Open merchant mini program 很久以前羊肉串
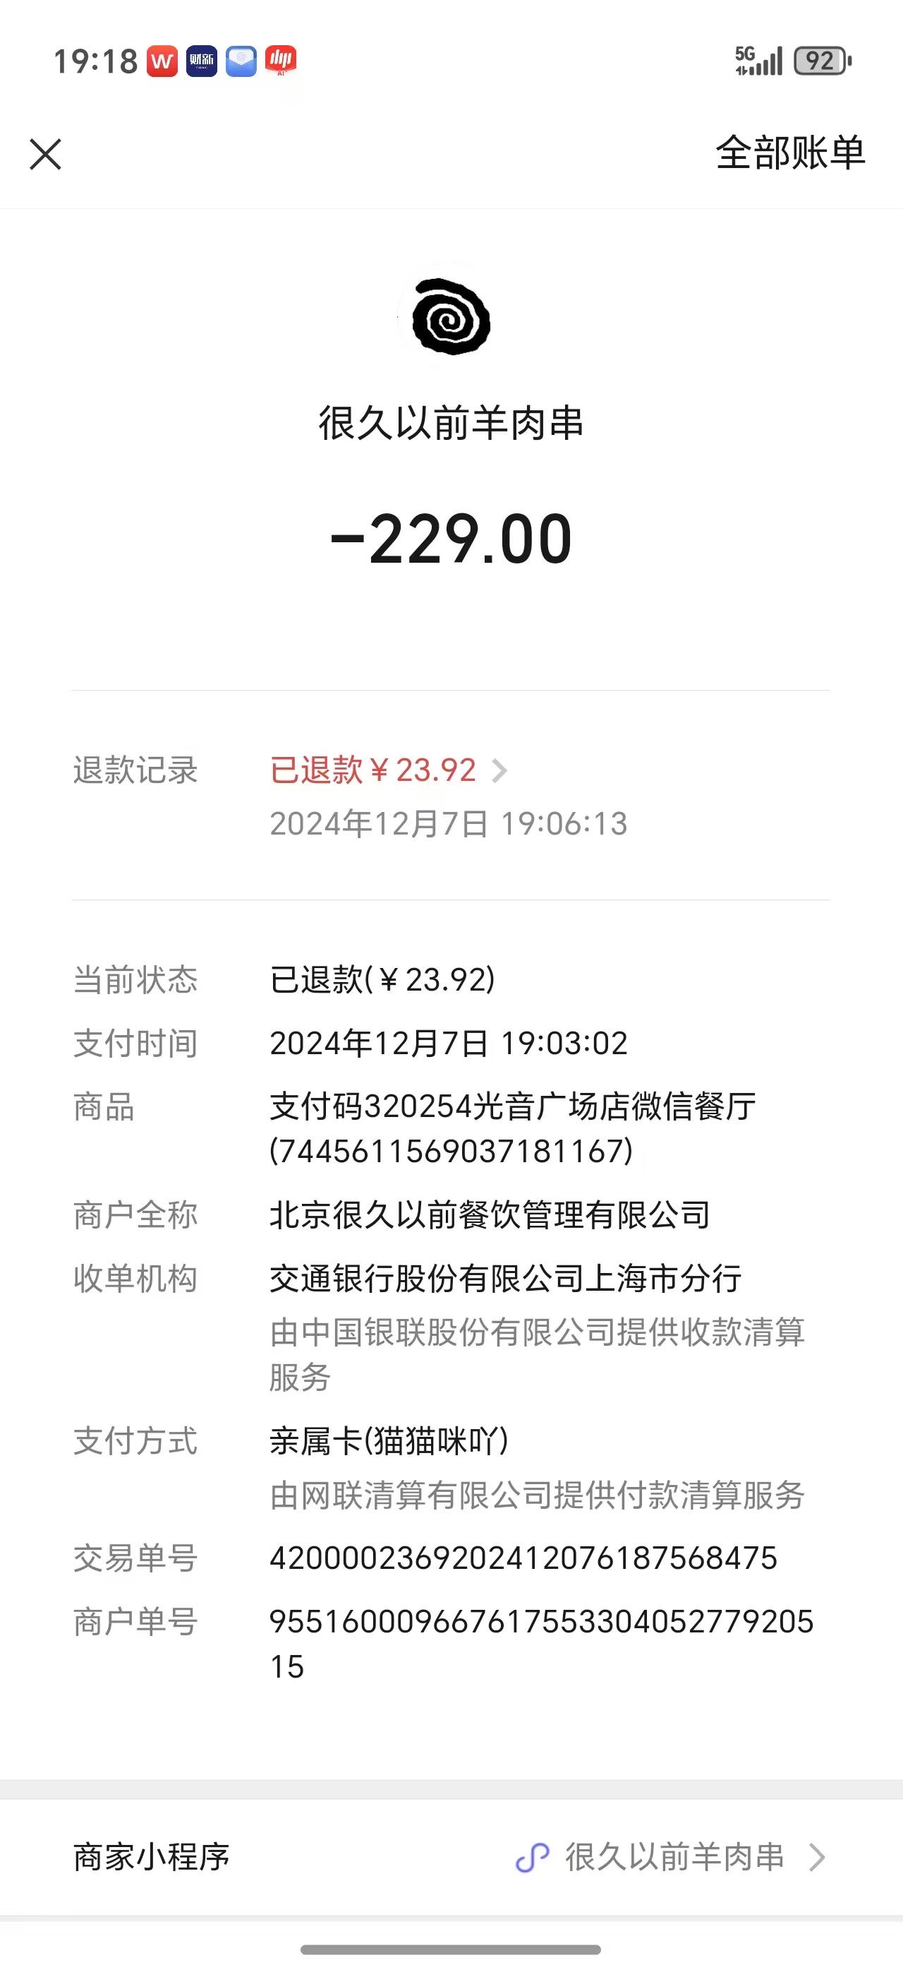Screen dimensions: 903x1977 674,1856
